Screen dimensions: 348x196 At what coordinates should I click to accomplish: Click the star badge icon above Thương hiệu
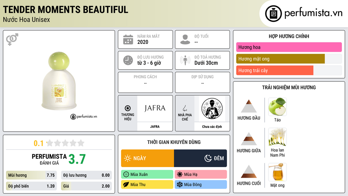128,108
